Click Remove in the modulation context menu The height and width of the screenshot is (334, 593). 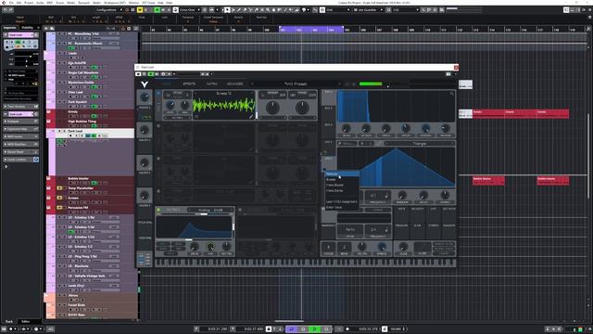pos(342,173)
